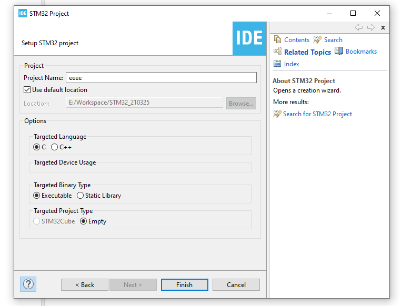The image size is (412, 306).
Task: Open the Contents link in help
Action: pyautogui.click(x=297, y=40)
